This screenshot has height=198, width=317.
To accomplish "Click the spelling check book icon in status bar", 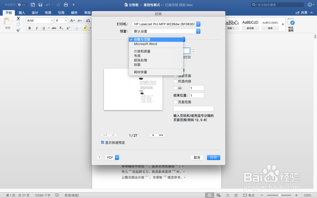I will pyautogui.click(x=57, y=195).
